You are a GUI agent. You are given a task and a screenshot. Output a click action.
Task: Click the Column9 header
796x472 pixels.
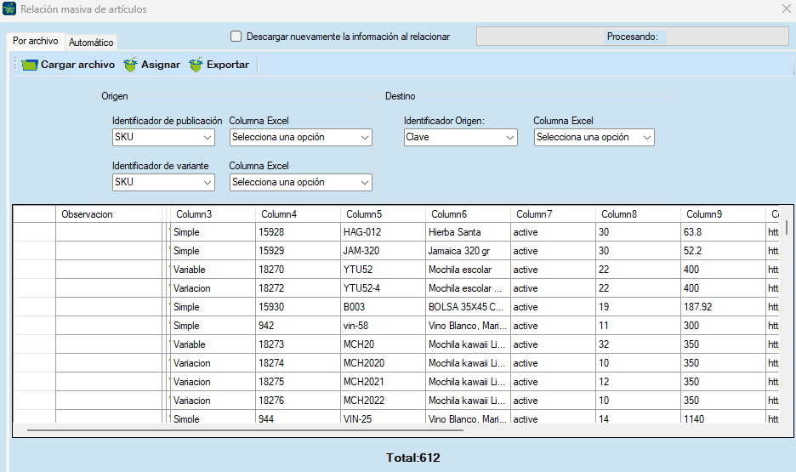(722, 214)
